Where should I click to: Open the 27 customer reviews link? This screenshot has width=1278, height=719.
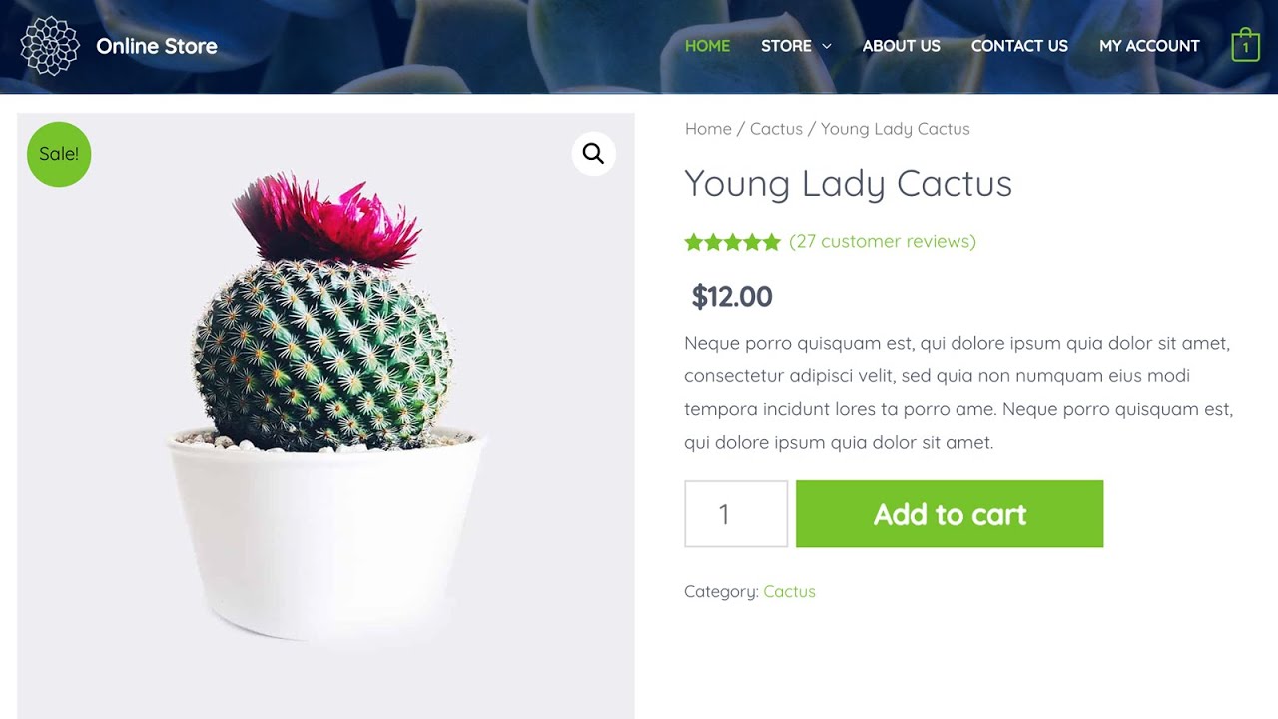tap(883, 241)
